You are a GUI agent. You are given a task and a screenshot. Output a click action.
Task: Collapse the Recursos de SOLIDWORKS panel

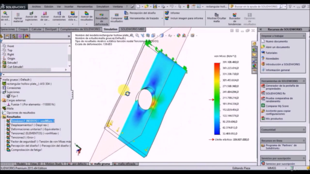pos(261,29)
